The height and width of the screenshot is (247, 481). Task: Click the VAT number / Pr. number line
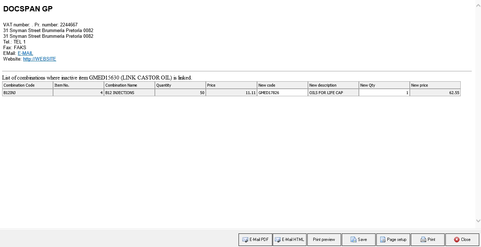[40, 25]
